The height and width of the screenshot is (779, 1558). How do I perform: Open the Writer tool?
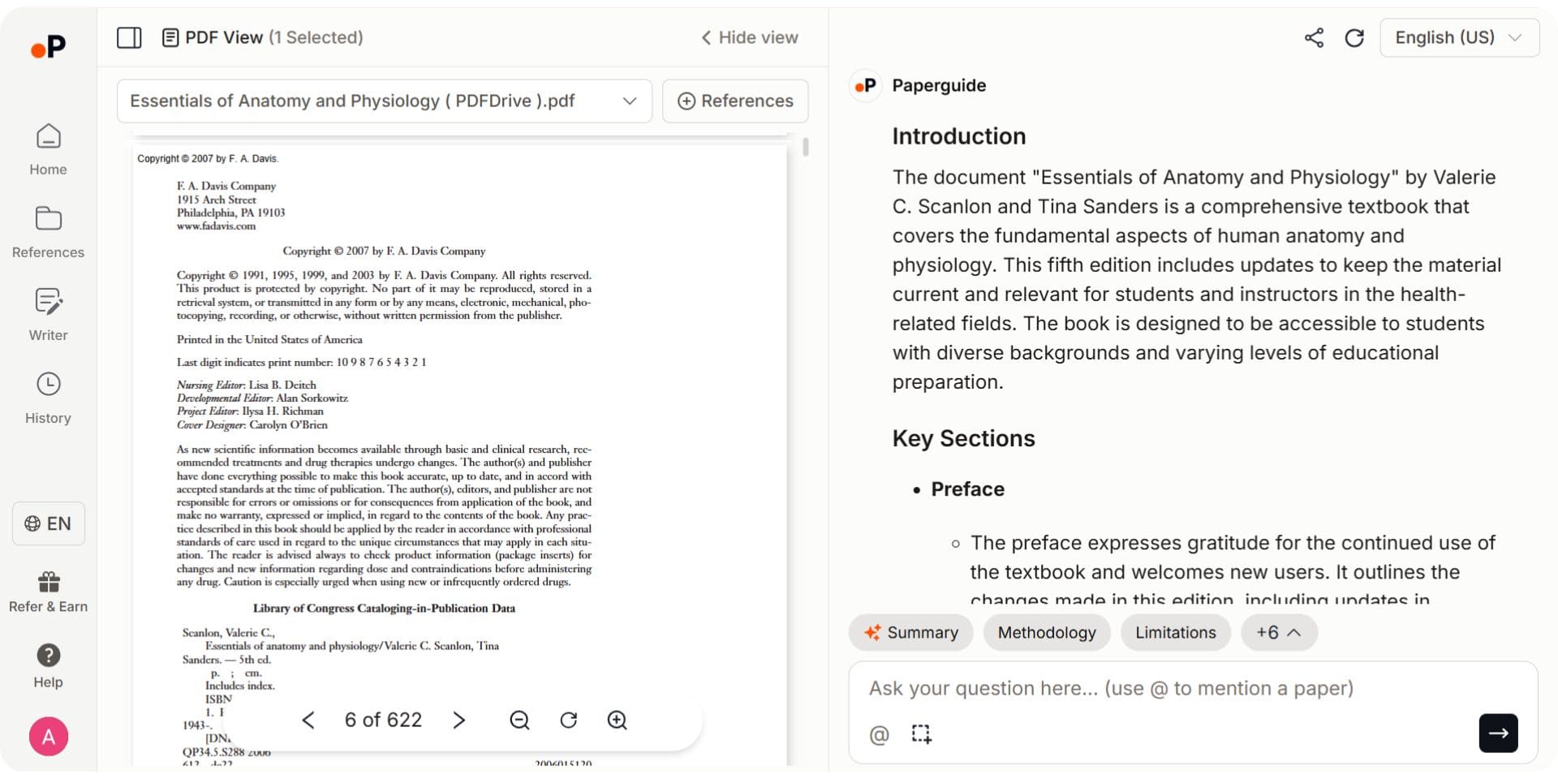click(x=48, y=314)
